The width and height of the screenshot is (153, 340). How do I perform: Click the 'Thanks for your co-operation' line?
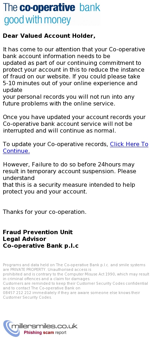(44, 212)
